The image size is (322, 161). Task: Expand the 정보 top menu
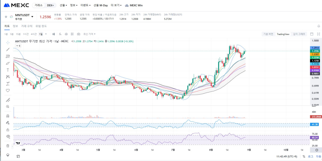[x=74, y=5]
